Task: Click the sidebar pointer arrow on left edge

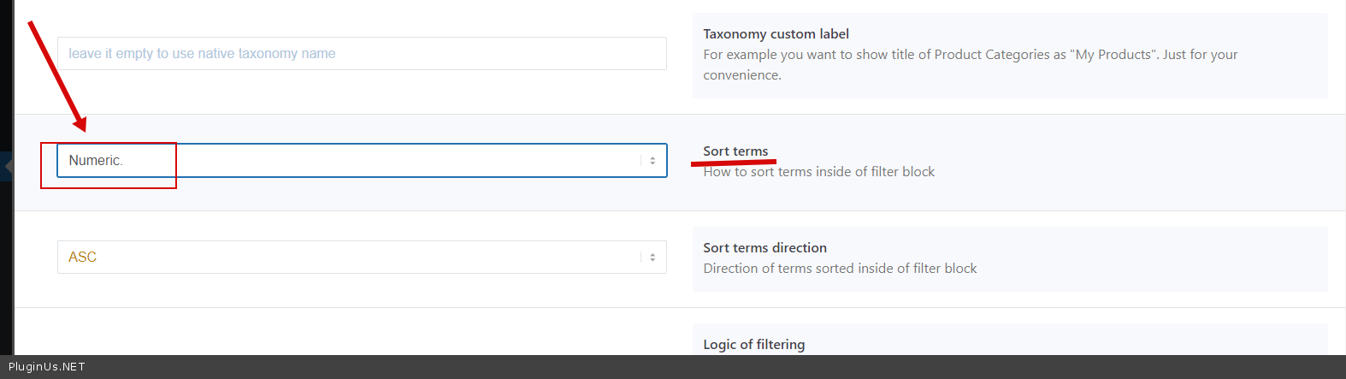Action: point(8,166)
